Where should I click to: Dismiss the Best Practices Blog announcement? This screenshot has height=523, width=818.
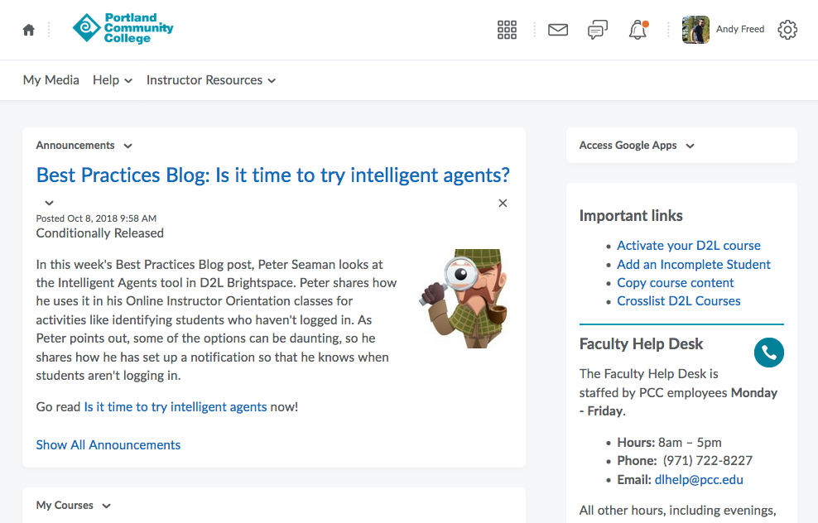[x=503, y=203]
